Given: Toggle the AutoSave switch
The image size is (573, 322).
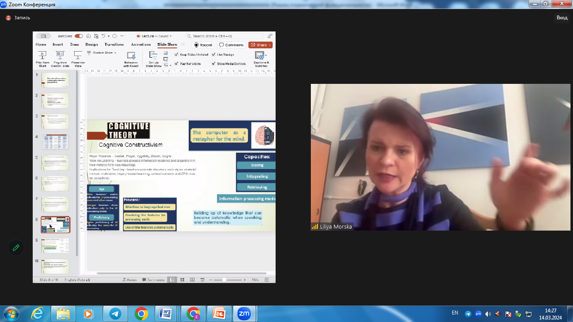Looking at the screenshot, I should coord(78,36).
